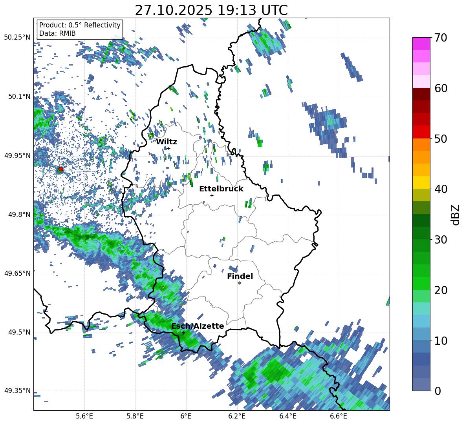Click the Esch/Alzette station cross marker
The height and width of the screenshot is (424, 465).
pyautogui.click(x=183, y=333)
